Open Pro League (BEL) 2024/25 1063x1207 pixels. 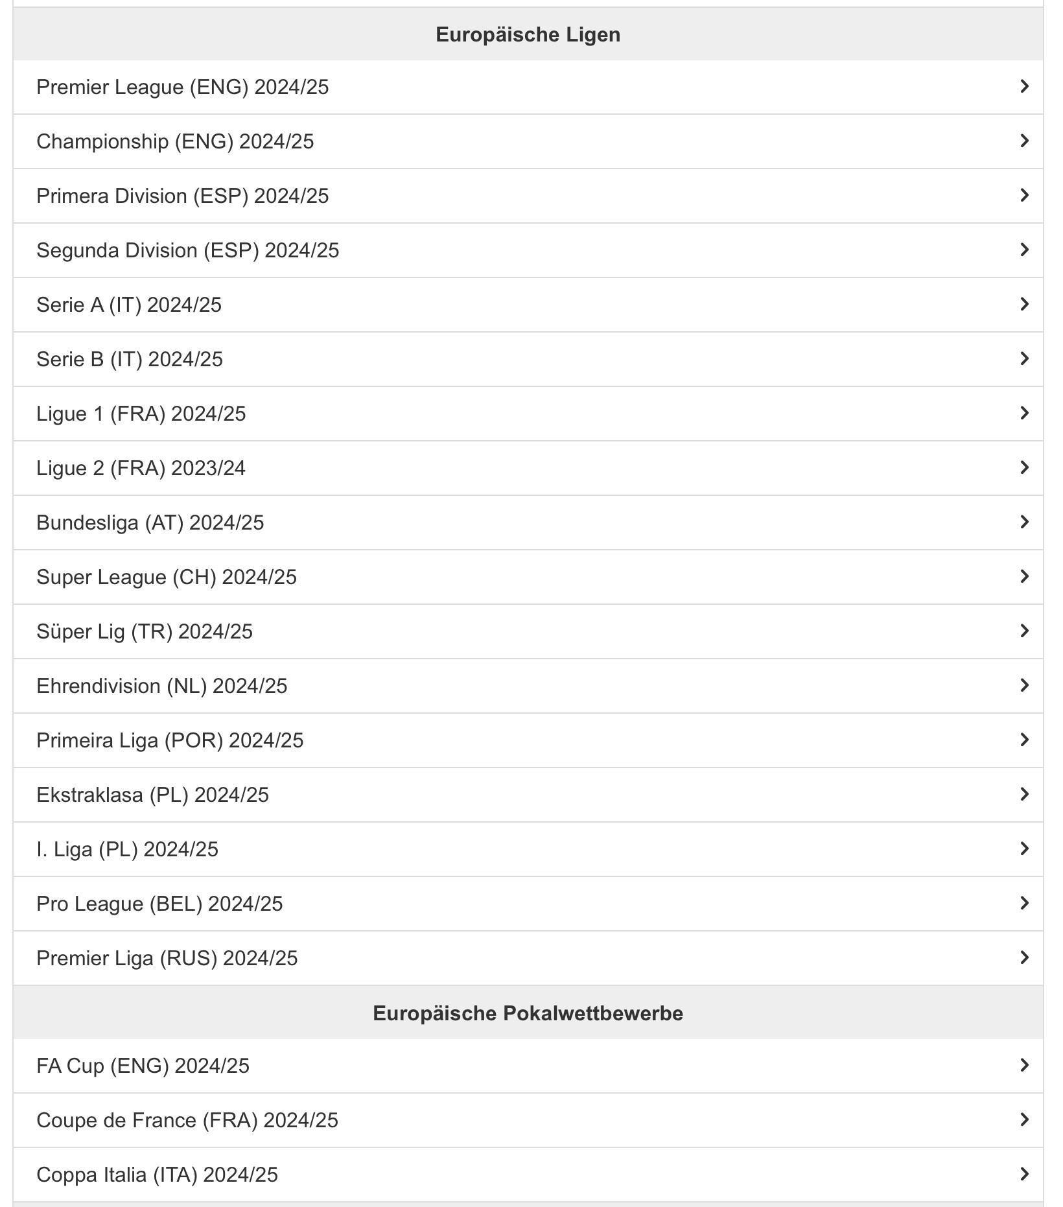point(159,904)
